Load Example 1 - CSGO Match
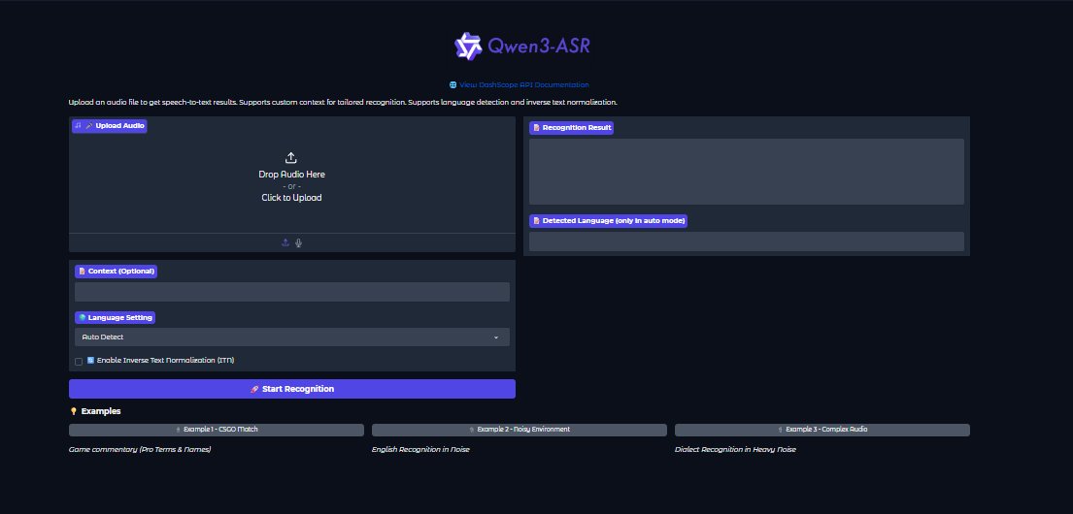 tap(217, 430)
